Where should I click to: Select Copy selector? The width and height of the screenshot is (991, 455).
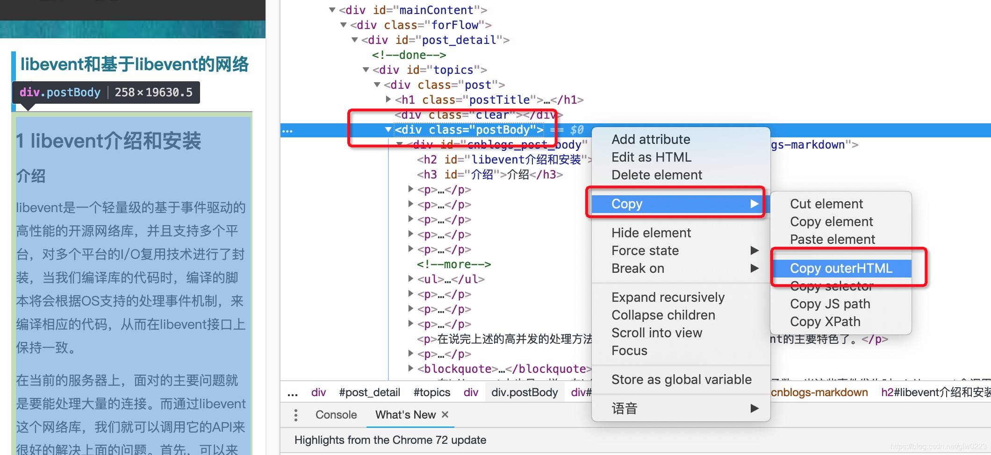[x=841, y=286]
